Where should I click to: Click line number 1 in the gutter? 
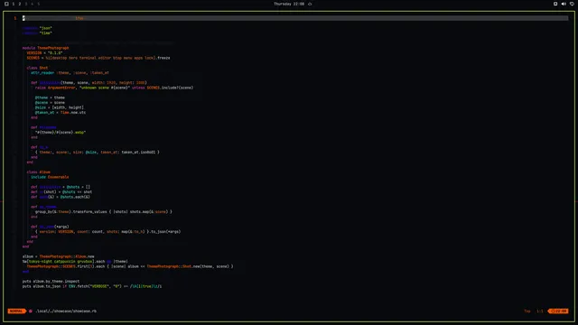[x=15, y=18]
